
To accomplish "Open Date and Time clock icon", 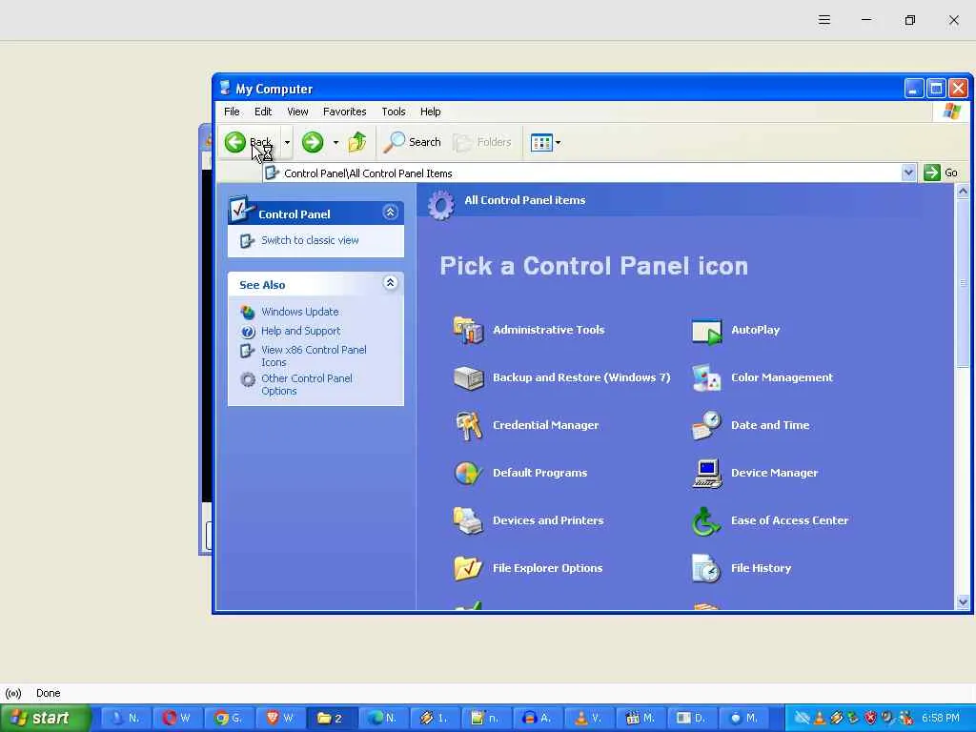I will 706,425.
